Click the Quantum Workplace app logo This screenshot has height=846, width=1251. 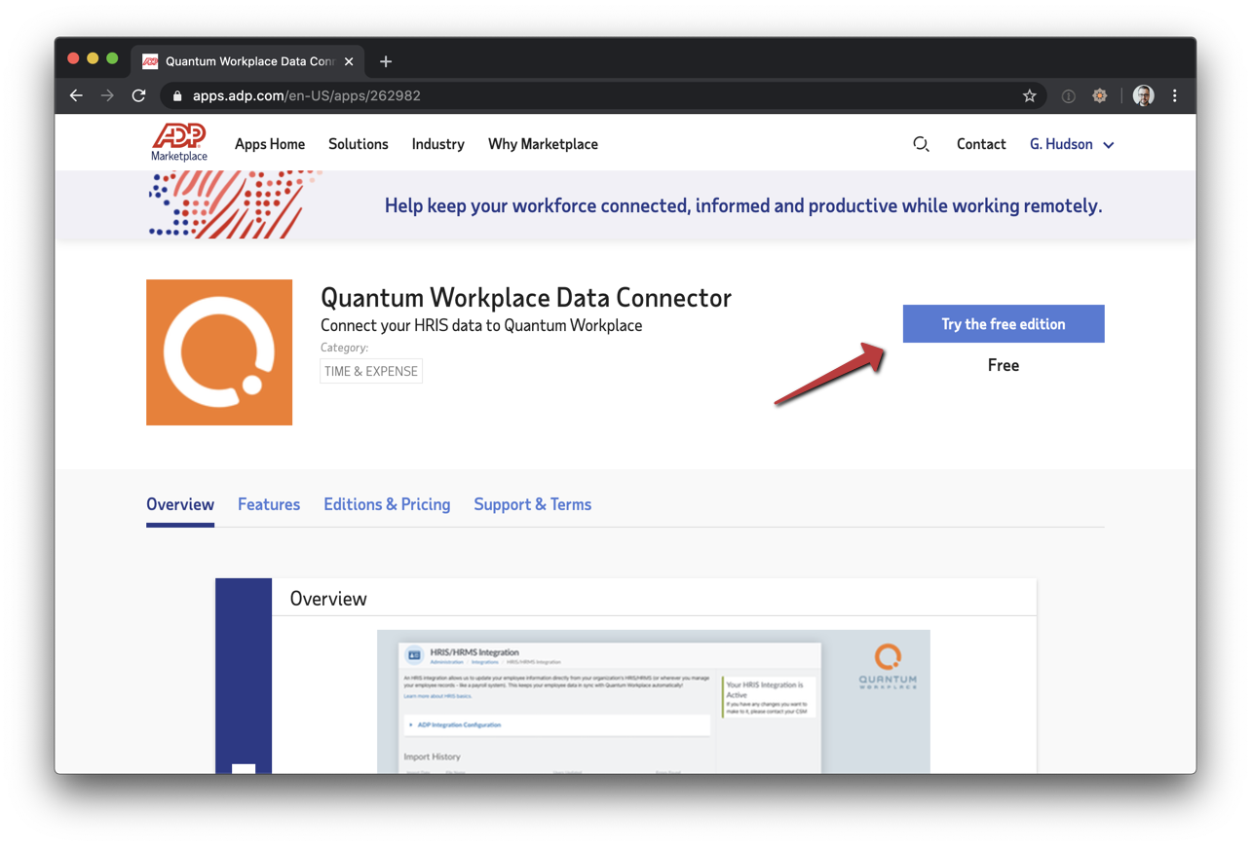(218, 352)
